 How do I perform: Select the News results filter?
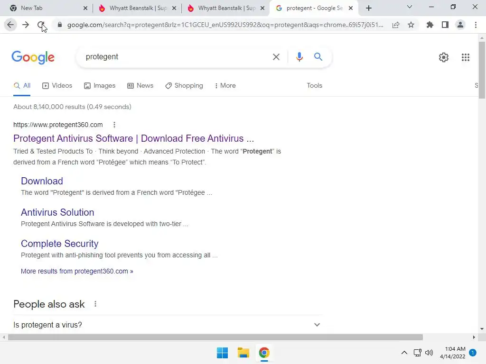[140, 86]
